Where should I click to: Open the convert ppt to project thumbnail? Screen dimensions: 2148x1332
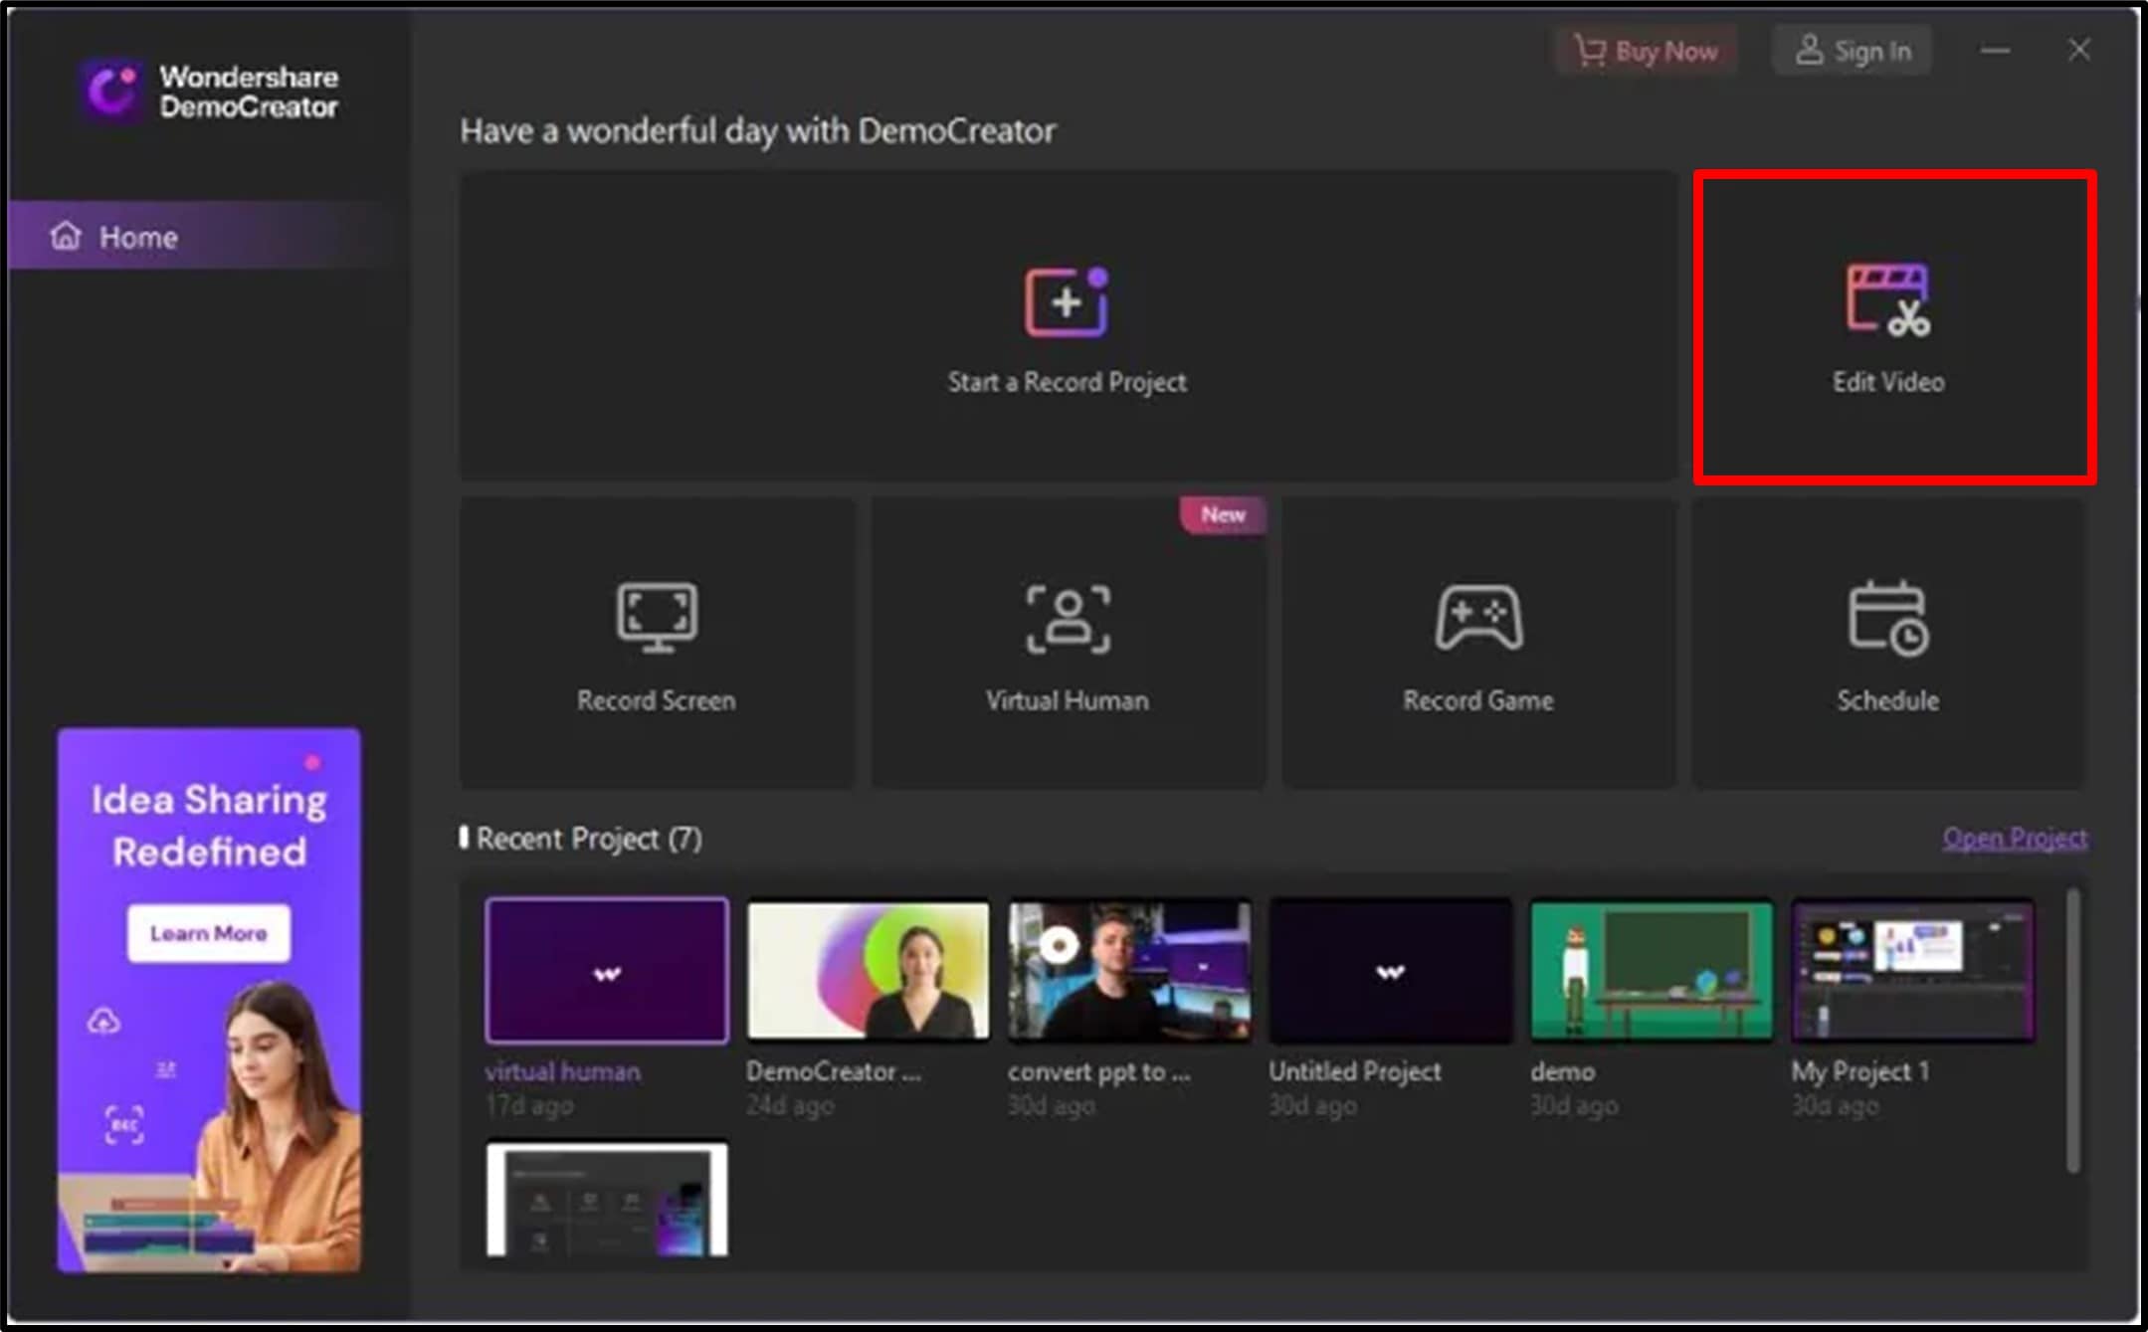click(x=1129, y=971)
